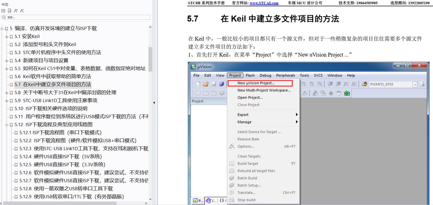This screenshot has height=205, width=433.
Task: Switch to the P... project tab
Action: pyautogui.click(x=198, y=200)
